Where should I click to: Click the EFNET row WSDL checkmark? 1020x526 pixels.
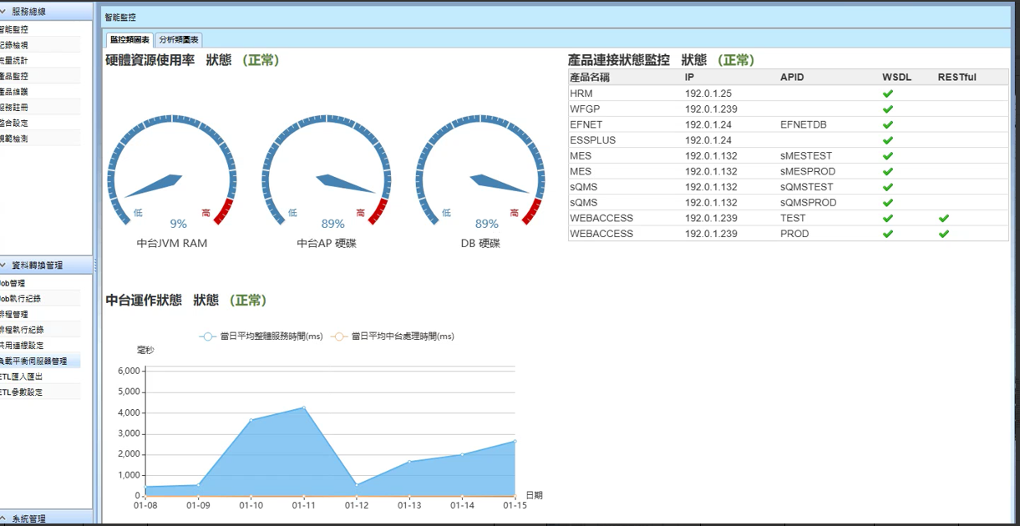888,124
